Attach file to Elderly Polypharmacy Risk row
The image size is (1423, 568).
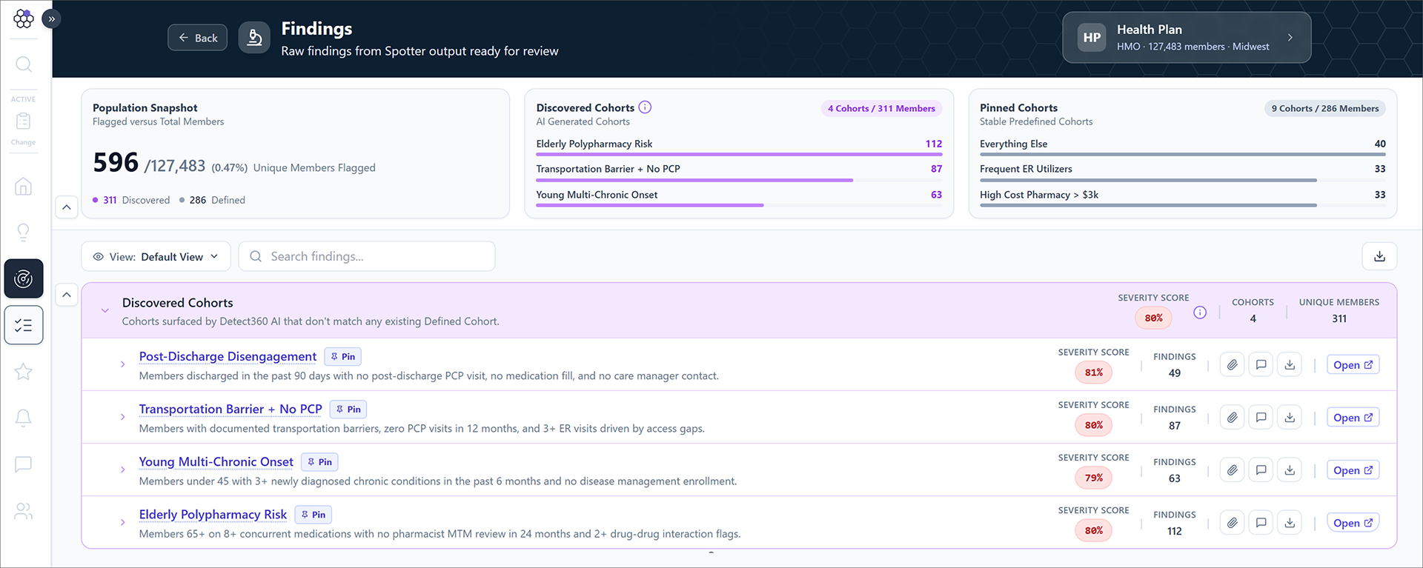pos(1232,523)
